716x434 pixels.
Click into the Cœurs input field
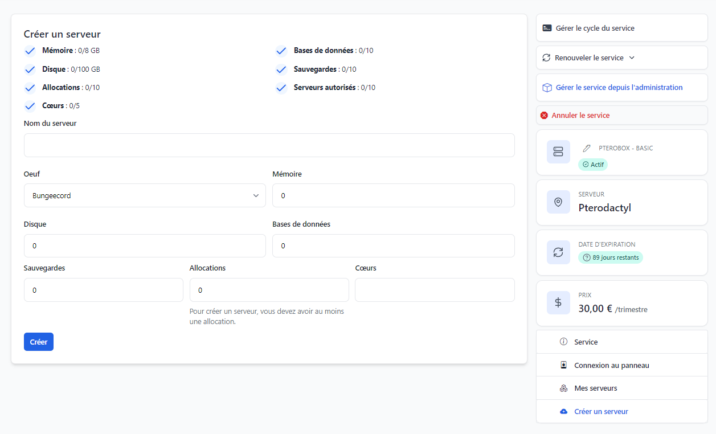click(x=435, y=290)
